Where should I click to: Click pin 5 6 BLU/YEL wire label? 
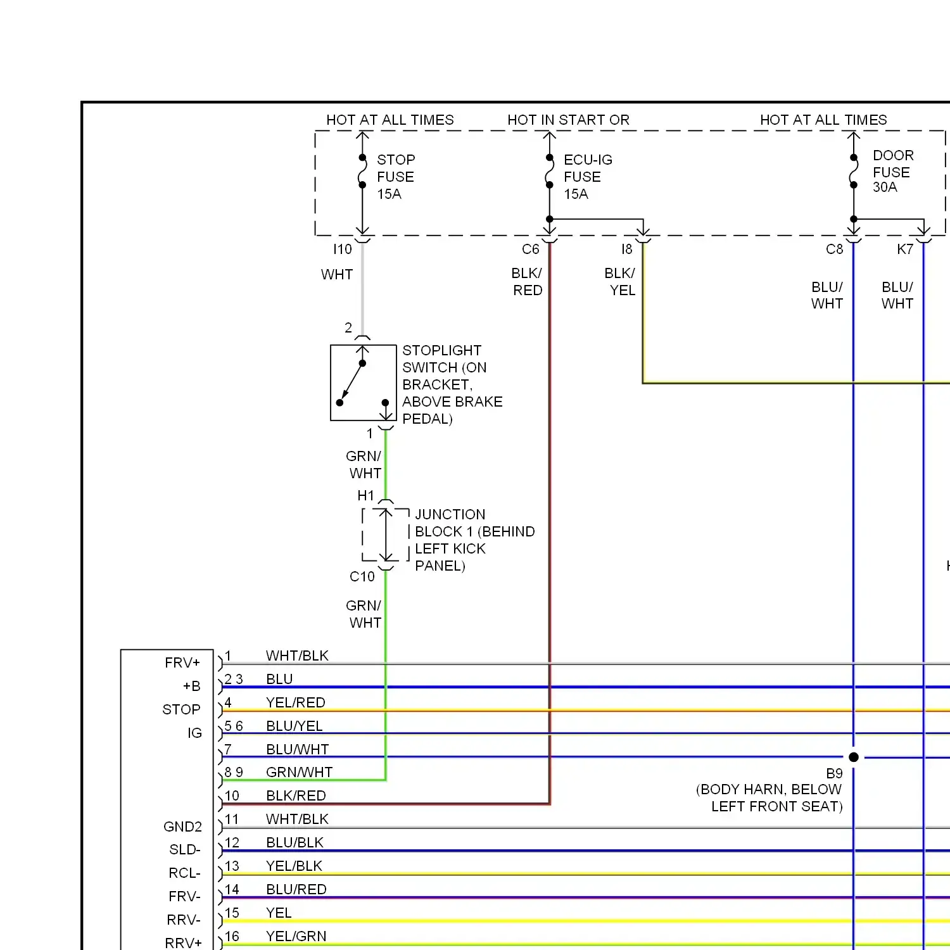pos(294,726)
